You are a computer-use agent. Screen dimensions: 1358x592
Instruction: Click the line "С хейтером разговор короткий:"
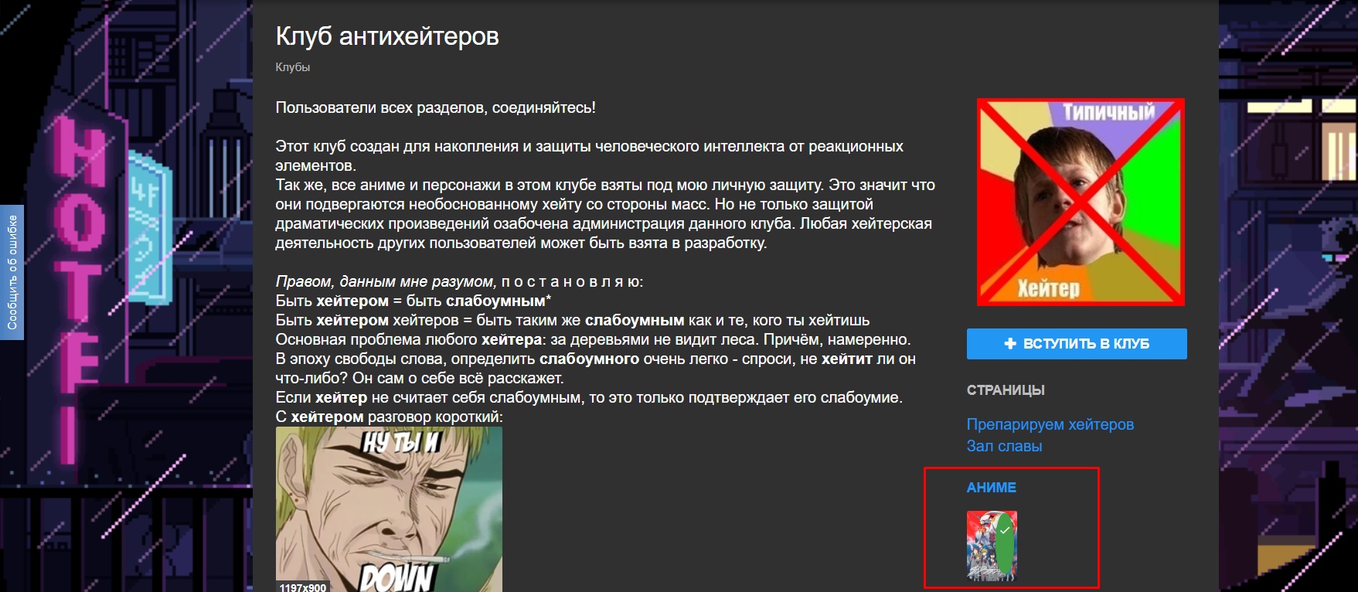pyautogui.click(x=389, y=417)
